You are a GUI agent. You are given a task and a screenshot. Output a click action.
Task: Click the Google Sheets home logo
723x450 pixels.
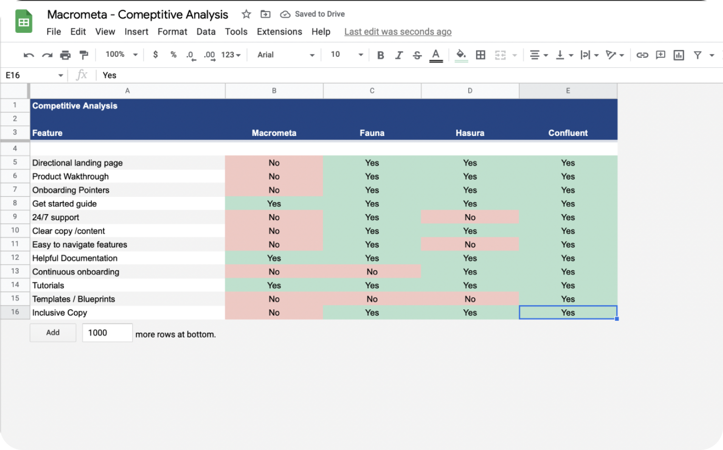coord(24,22)
